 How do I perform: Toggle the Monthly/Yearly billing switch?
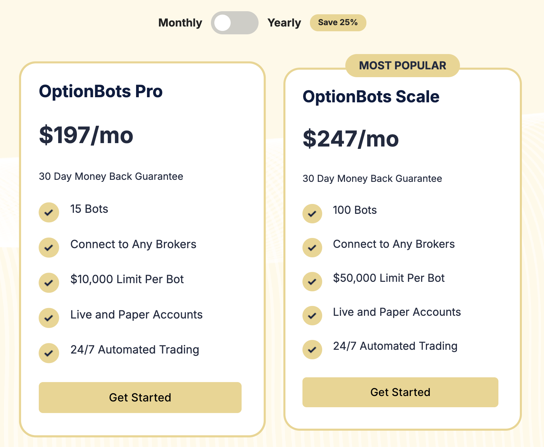click(234, 23)
